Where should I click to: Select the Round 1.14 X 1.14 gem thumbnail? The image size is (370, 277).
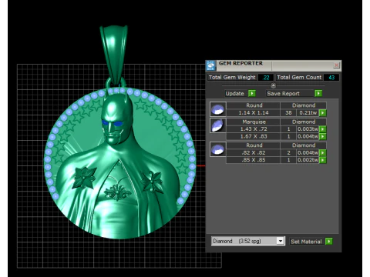[218, 109]
